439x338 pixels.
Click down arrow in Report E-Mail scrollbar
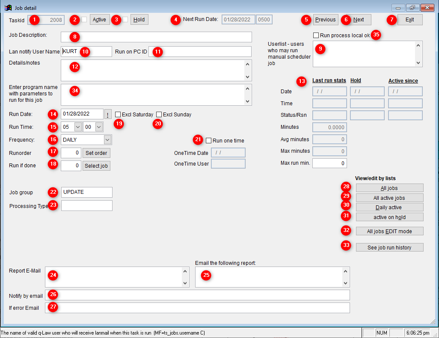[185, 283]
